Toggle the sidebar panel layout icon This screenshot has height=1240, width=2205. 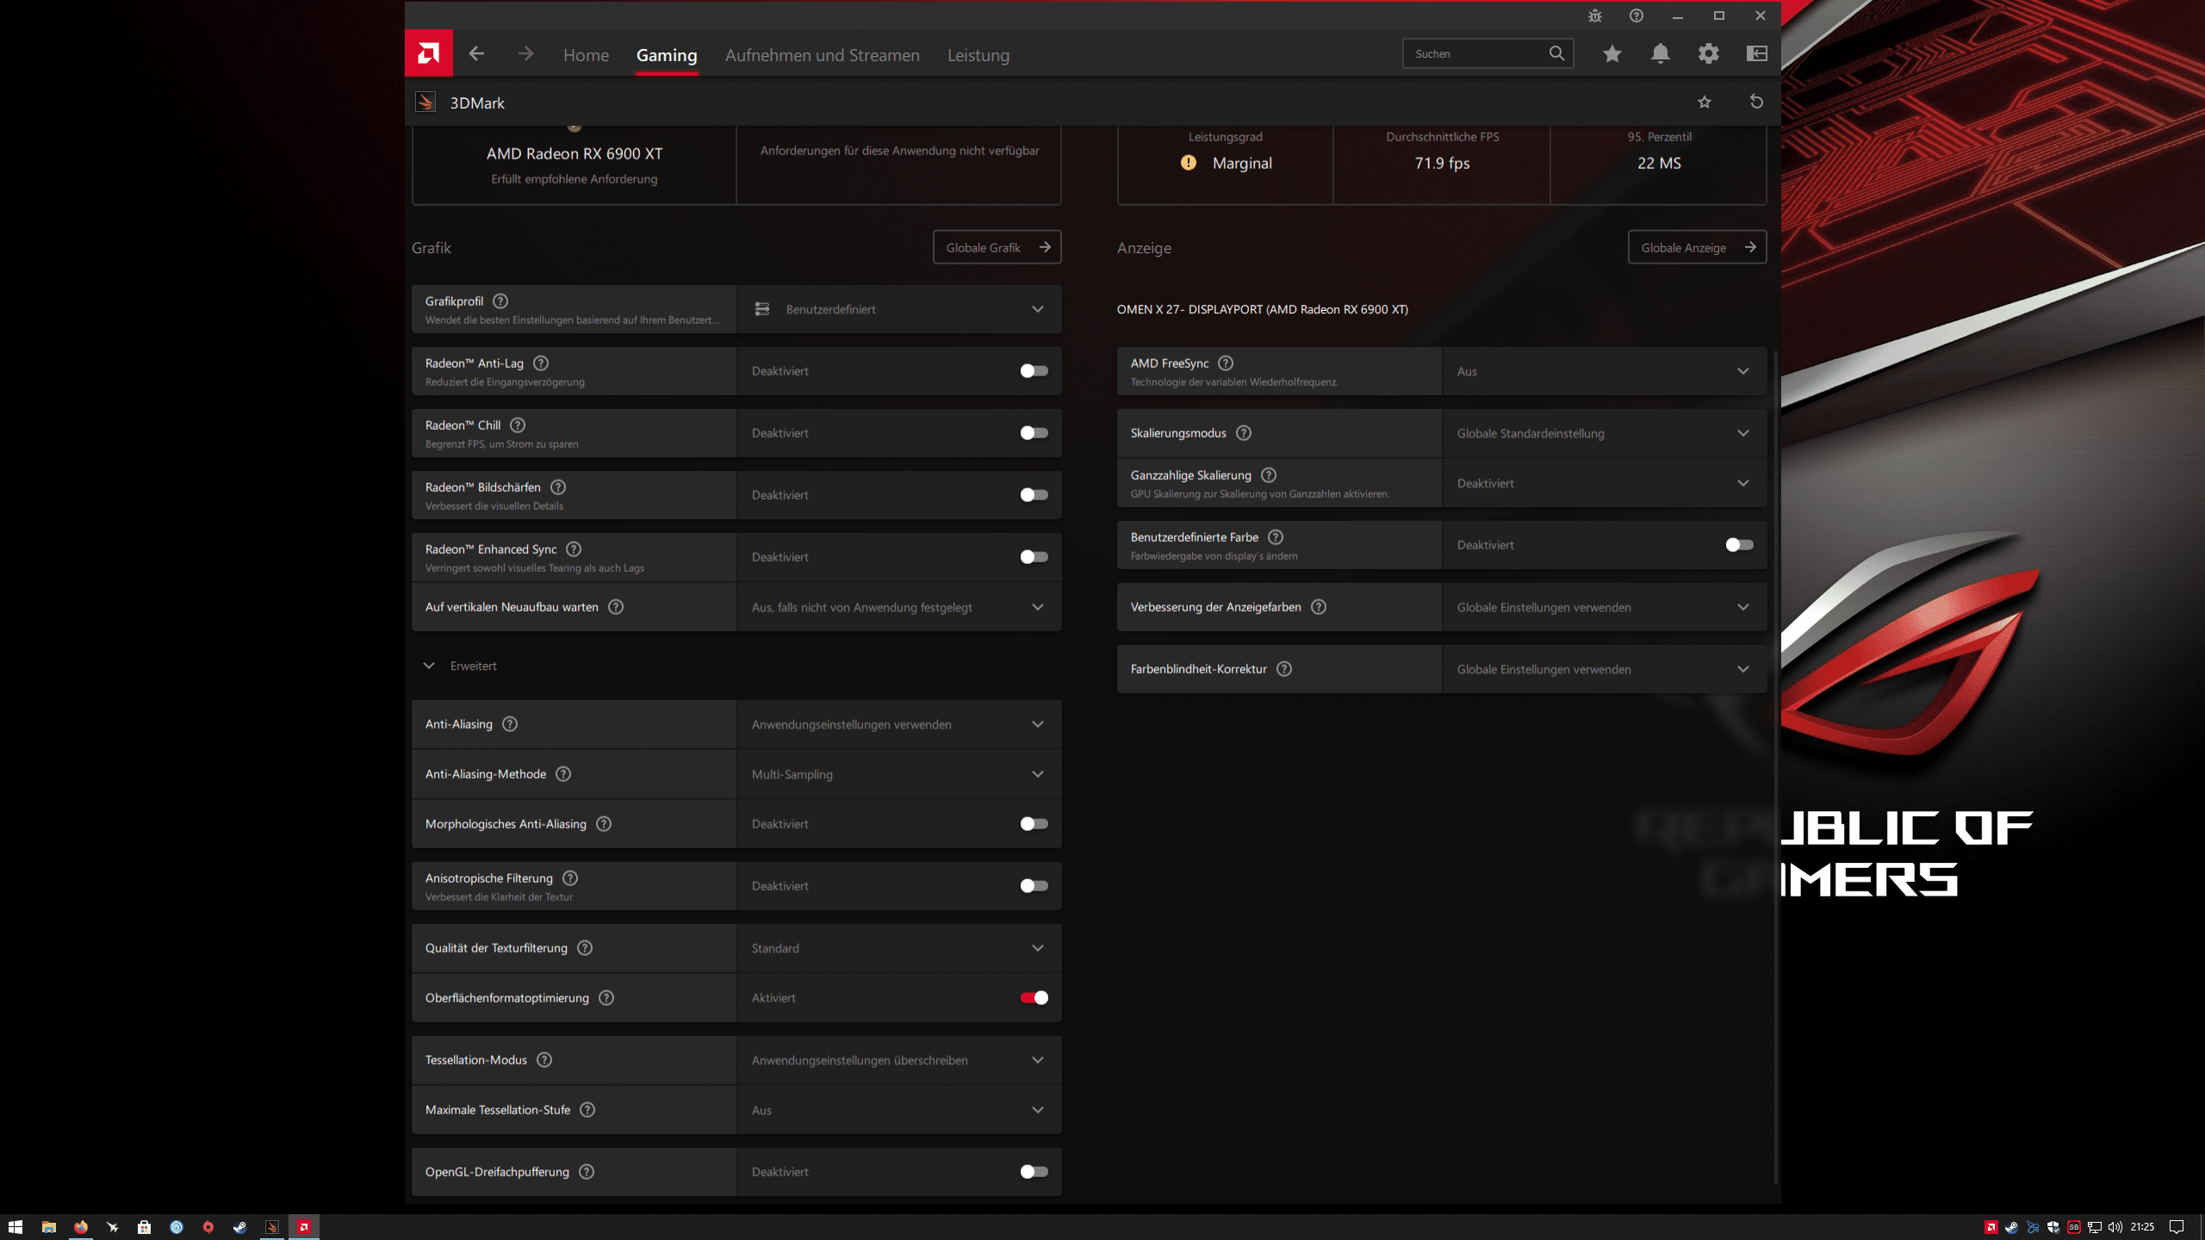[x=1757, y=54]
